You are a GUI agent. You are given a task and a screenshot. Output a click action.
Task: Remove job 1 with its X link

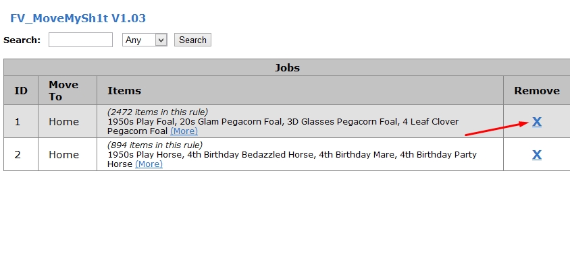click(536, 122)
